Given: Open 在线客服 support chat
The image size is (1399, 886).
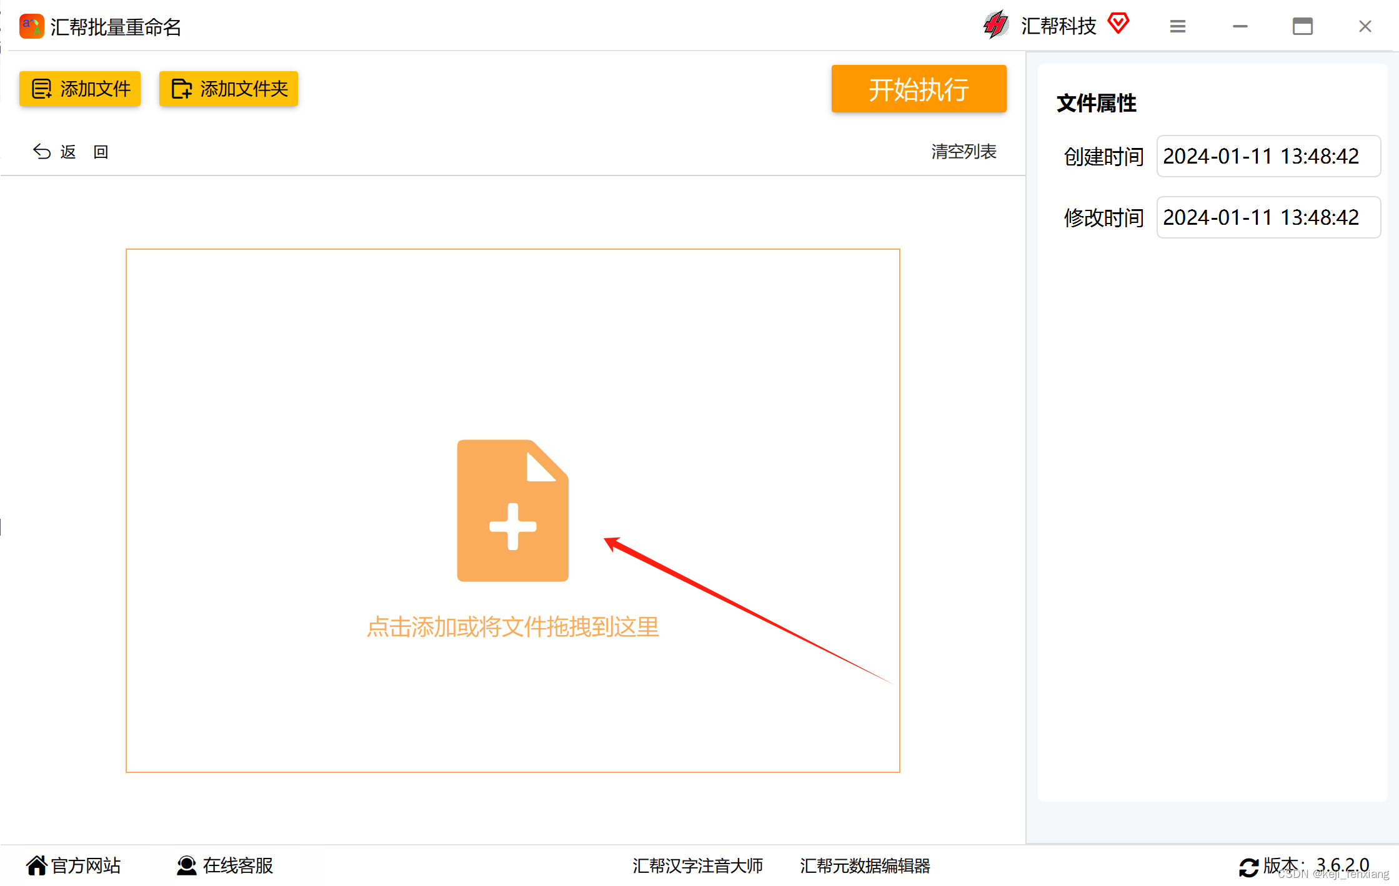Looking at the screenshot, I should (x=225, y=865).
